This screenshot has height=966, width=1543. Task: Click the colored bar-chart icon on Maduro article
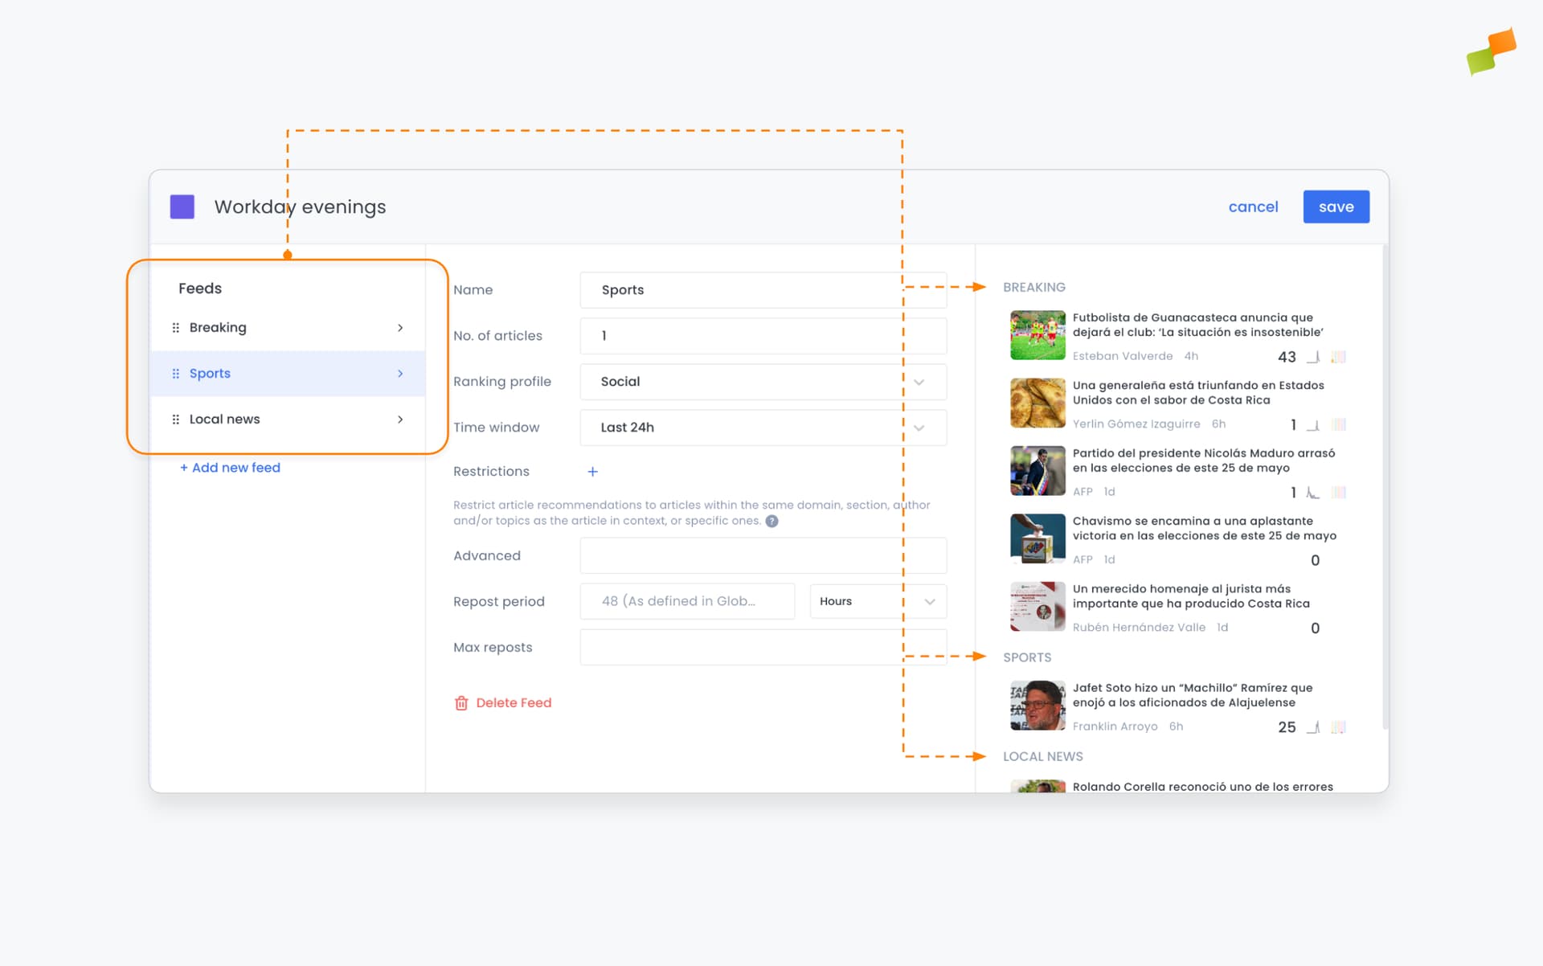[x=1339, y=492]
